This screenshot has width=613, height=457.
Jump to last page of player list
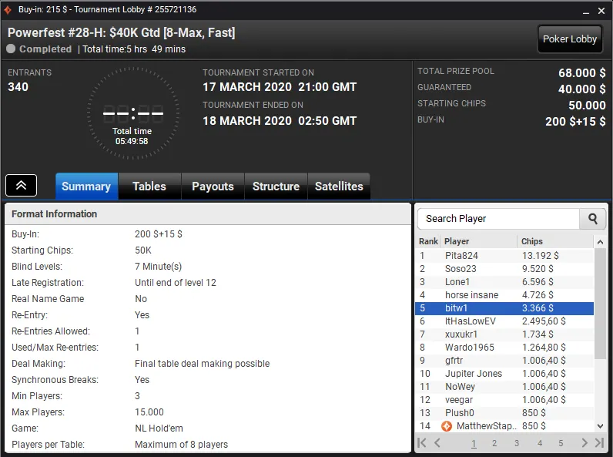[599, 442]
